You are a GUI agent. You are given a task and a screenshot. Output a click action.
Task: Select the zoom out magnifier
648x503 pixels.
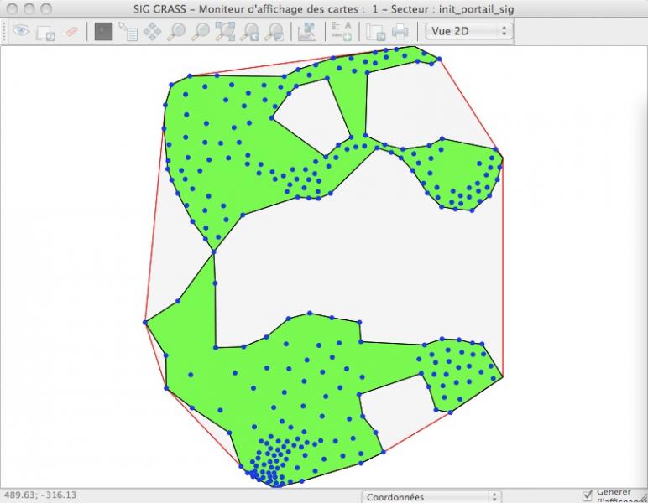click(201, 32)
